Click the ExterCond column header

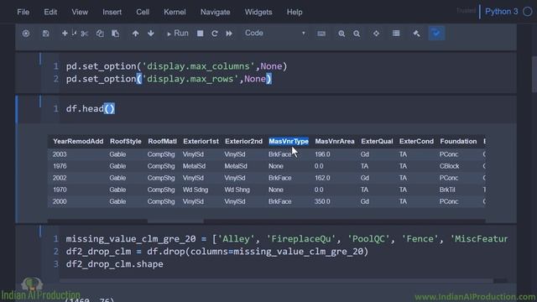[x=416, y=142]
